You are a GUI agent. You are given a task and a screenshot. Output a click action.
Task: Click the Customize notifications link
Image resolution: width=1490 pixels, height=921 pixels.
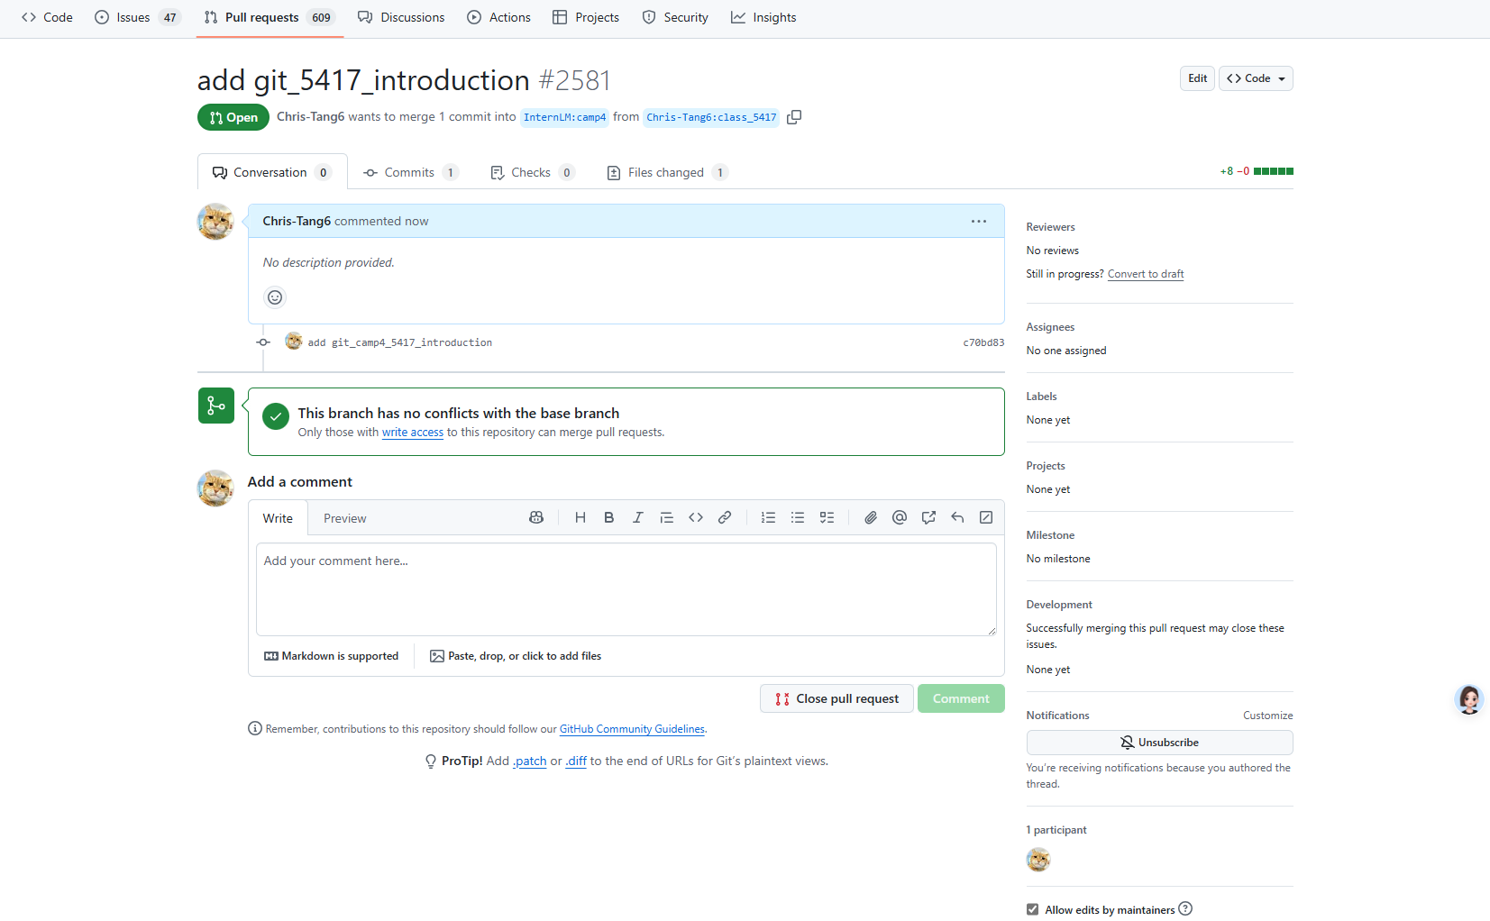click(x=1267, y=716)
